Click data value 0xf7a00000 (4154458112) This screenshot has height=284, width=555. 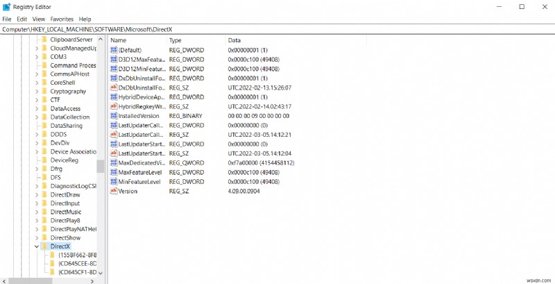pos(262,163)
